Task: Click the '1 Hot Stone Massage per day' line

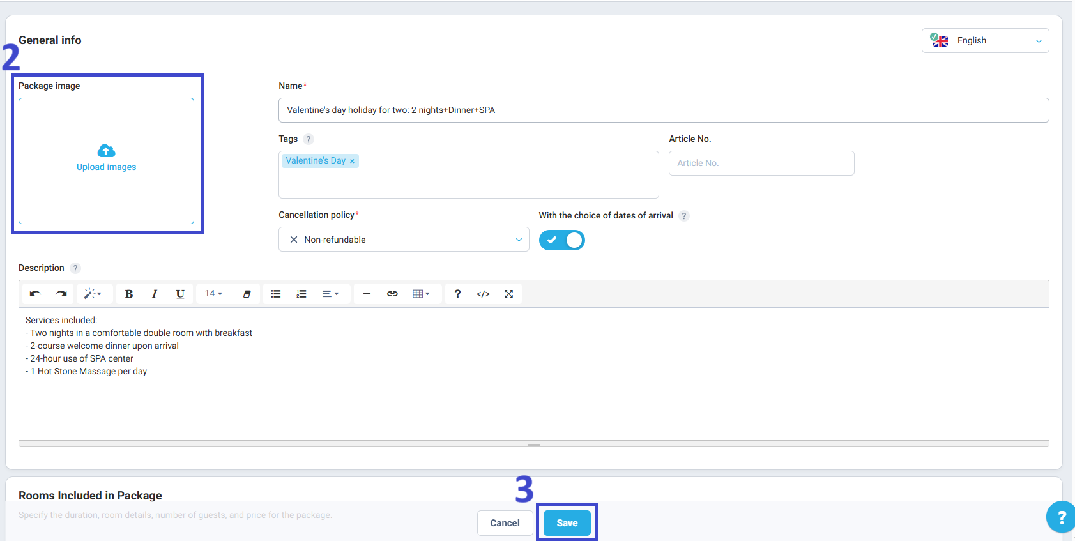Action: [86, 371]
